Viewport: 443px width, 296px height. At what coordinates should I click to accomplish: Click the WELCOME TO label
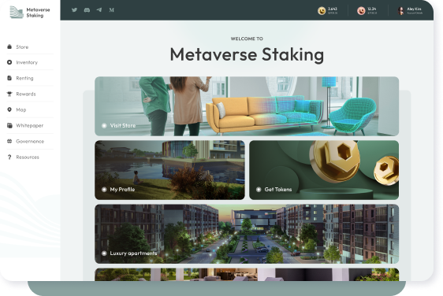point(247,39)
